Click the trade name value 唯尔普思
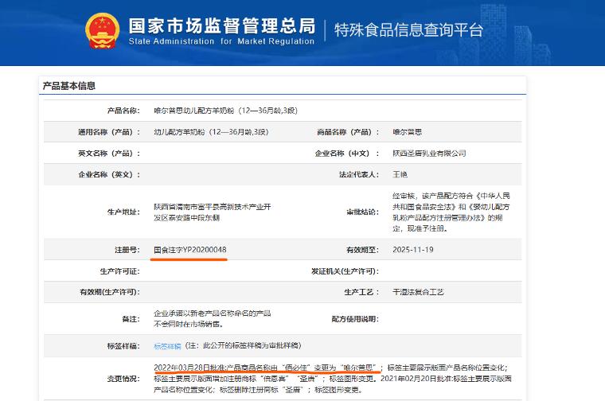Image resolution: width=605 pixels, height=401 pixels. coord(407,132)
